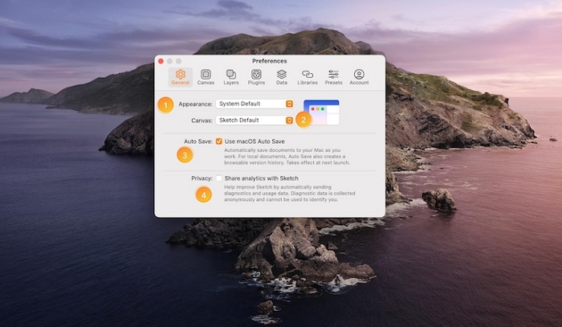Click the Preferences window title

tap(269, 61)
